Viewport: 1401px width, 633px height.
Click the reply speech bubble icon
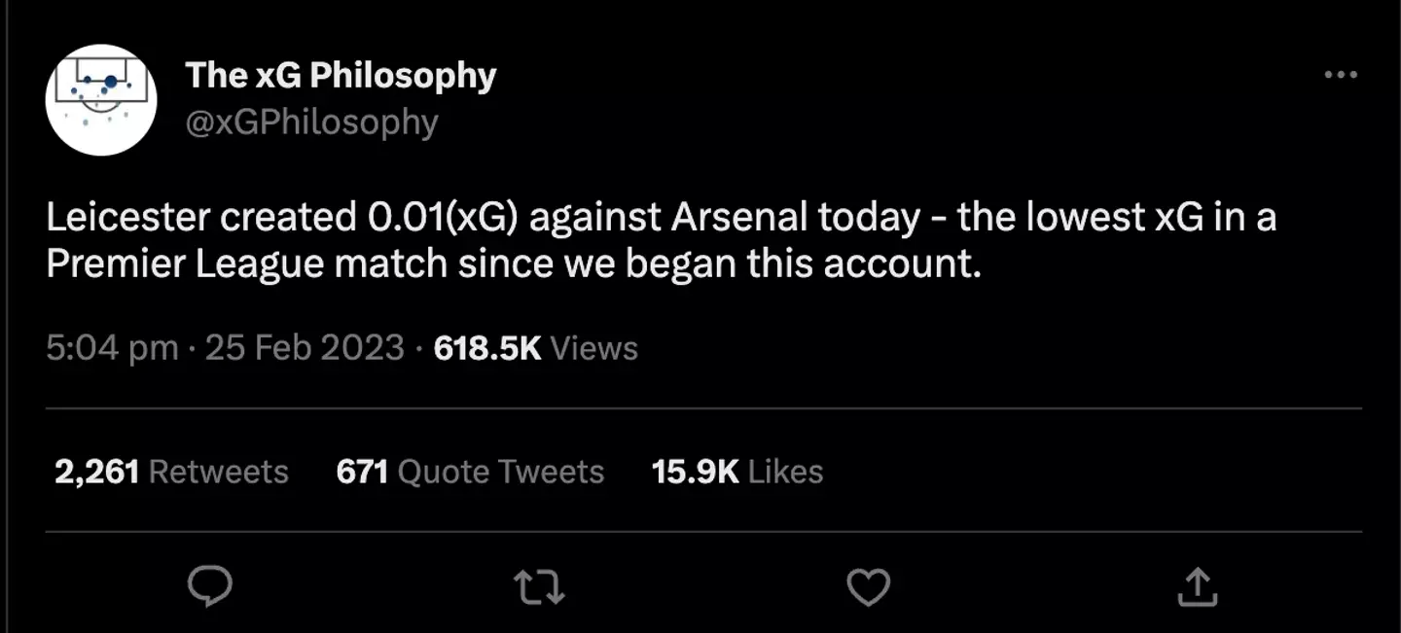(209, 586)
